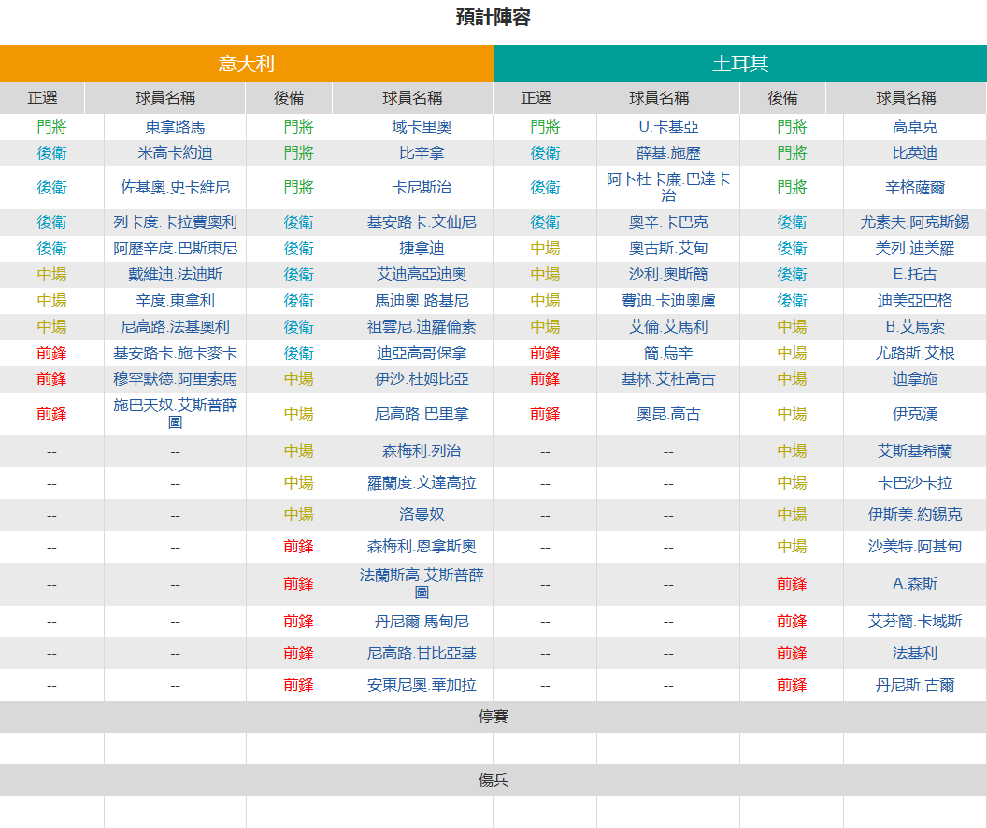Open 尼高路.法基奧利 player page

tap(175, 327)
